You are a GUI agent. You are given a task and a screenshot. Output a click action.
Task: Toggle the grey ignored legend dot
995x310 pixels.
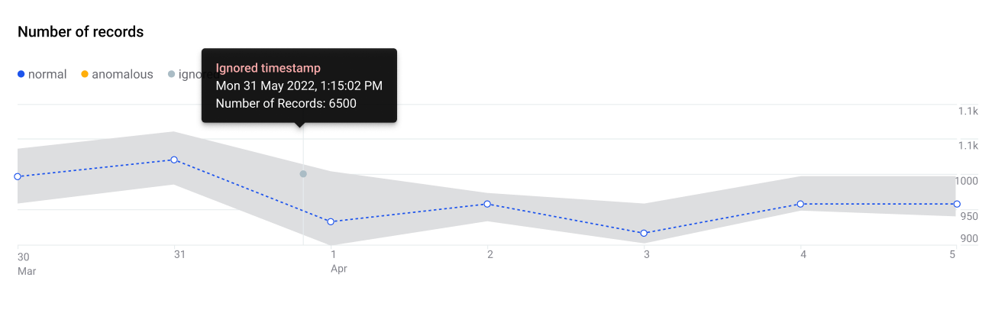pyautogui.click(x=172, y=75)
